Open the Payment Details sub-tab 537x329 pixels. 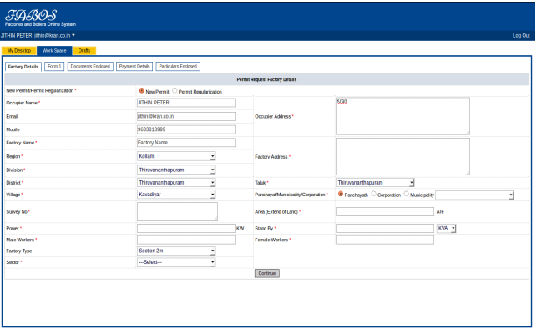point(134,67)
